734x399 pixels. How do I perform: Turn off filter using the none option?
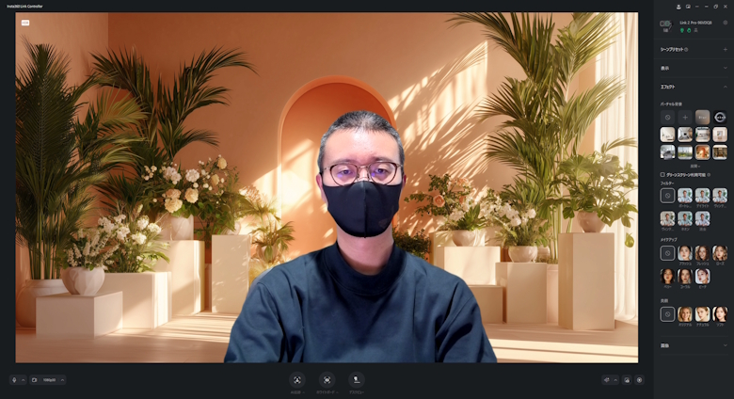pos(667,196)
